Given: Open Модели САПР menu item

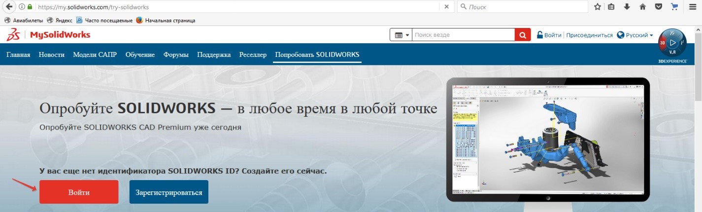Looking at the screenshot, I should [95, 55].
